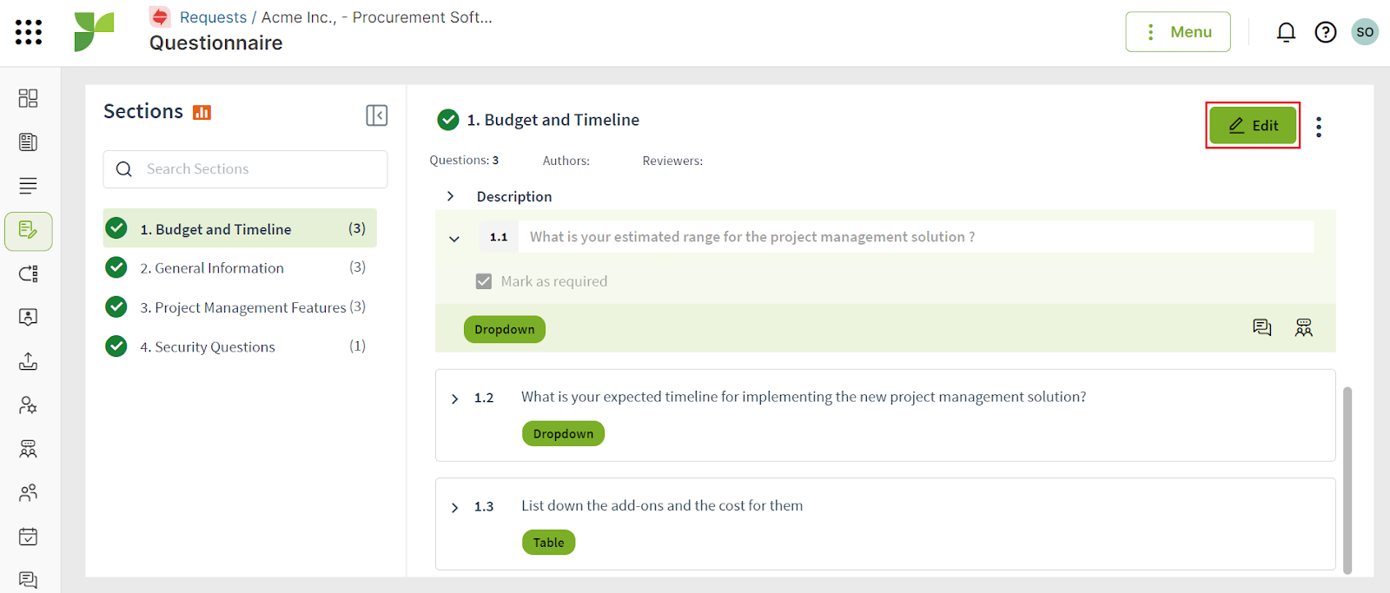Click the Requests breadcrumb link
The image size is (1390, 593).
click(x=213, y=17)
